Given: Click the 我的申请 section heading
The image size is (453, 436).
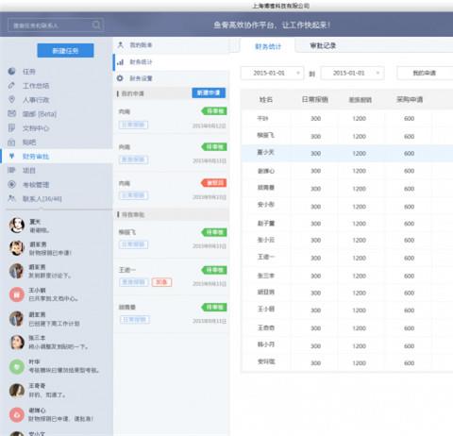Looking at the screenshot, I should 132,93.
